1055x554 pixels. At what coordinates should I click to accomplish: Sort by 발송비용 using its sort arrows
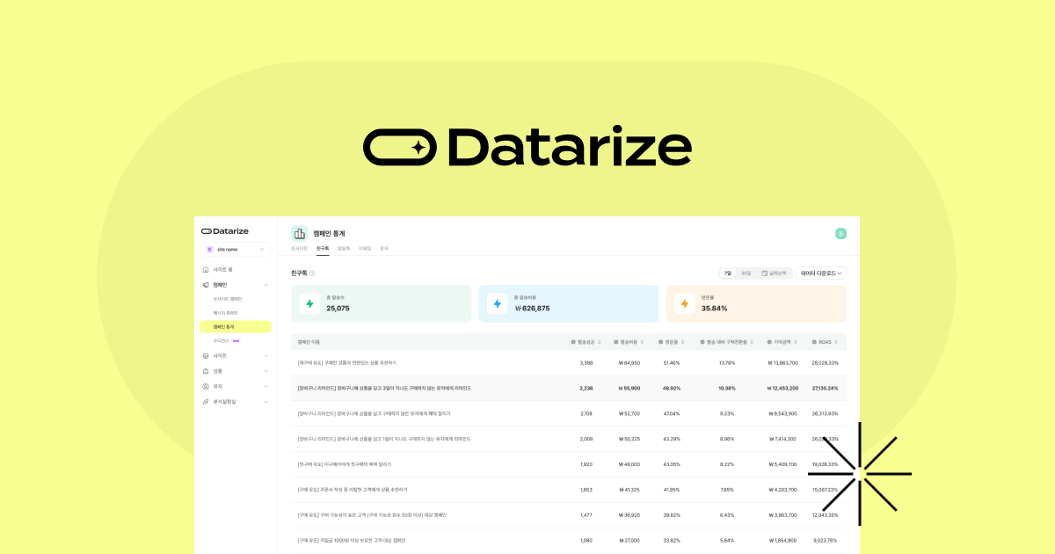pos(643,341)
